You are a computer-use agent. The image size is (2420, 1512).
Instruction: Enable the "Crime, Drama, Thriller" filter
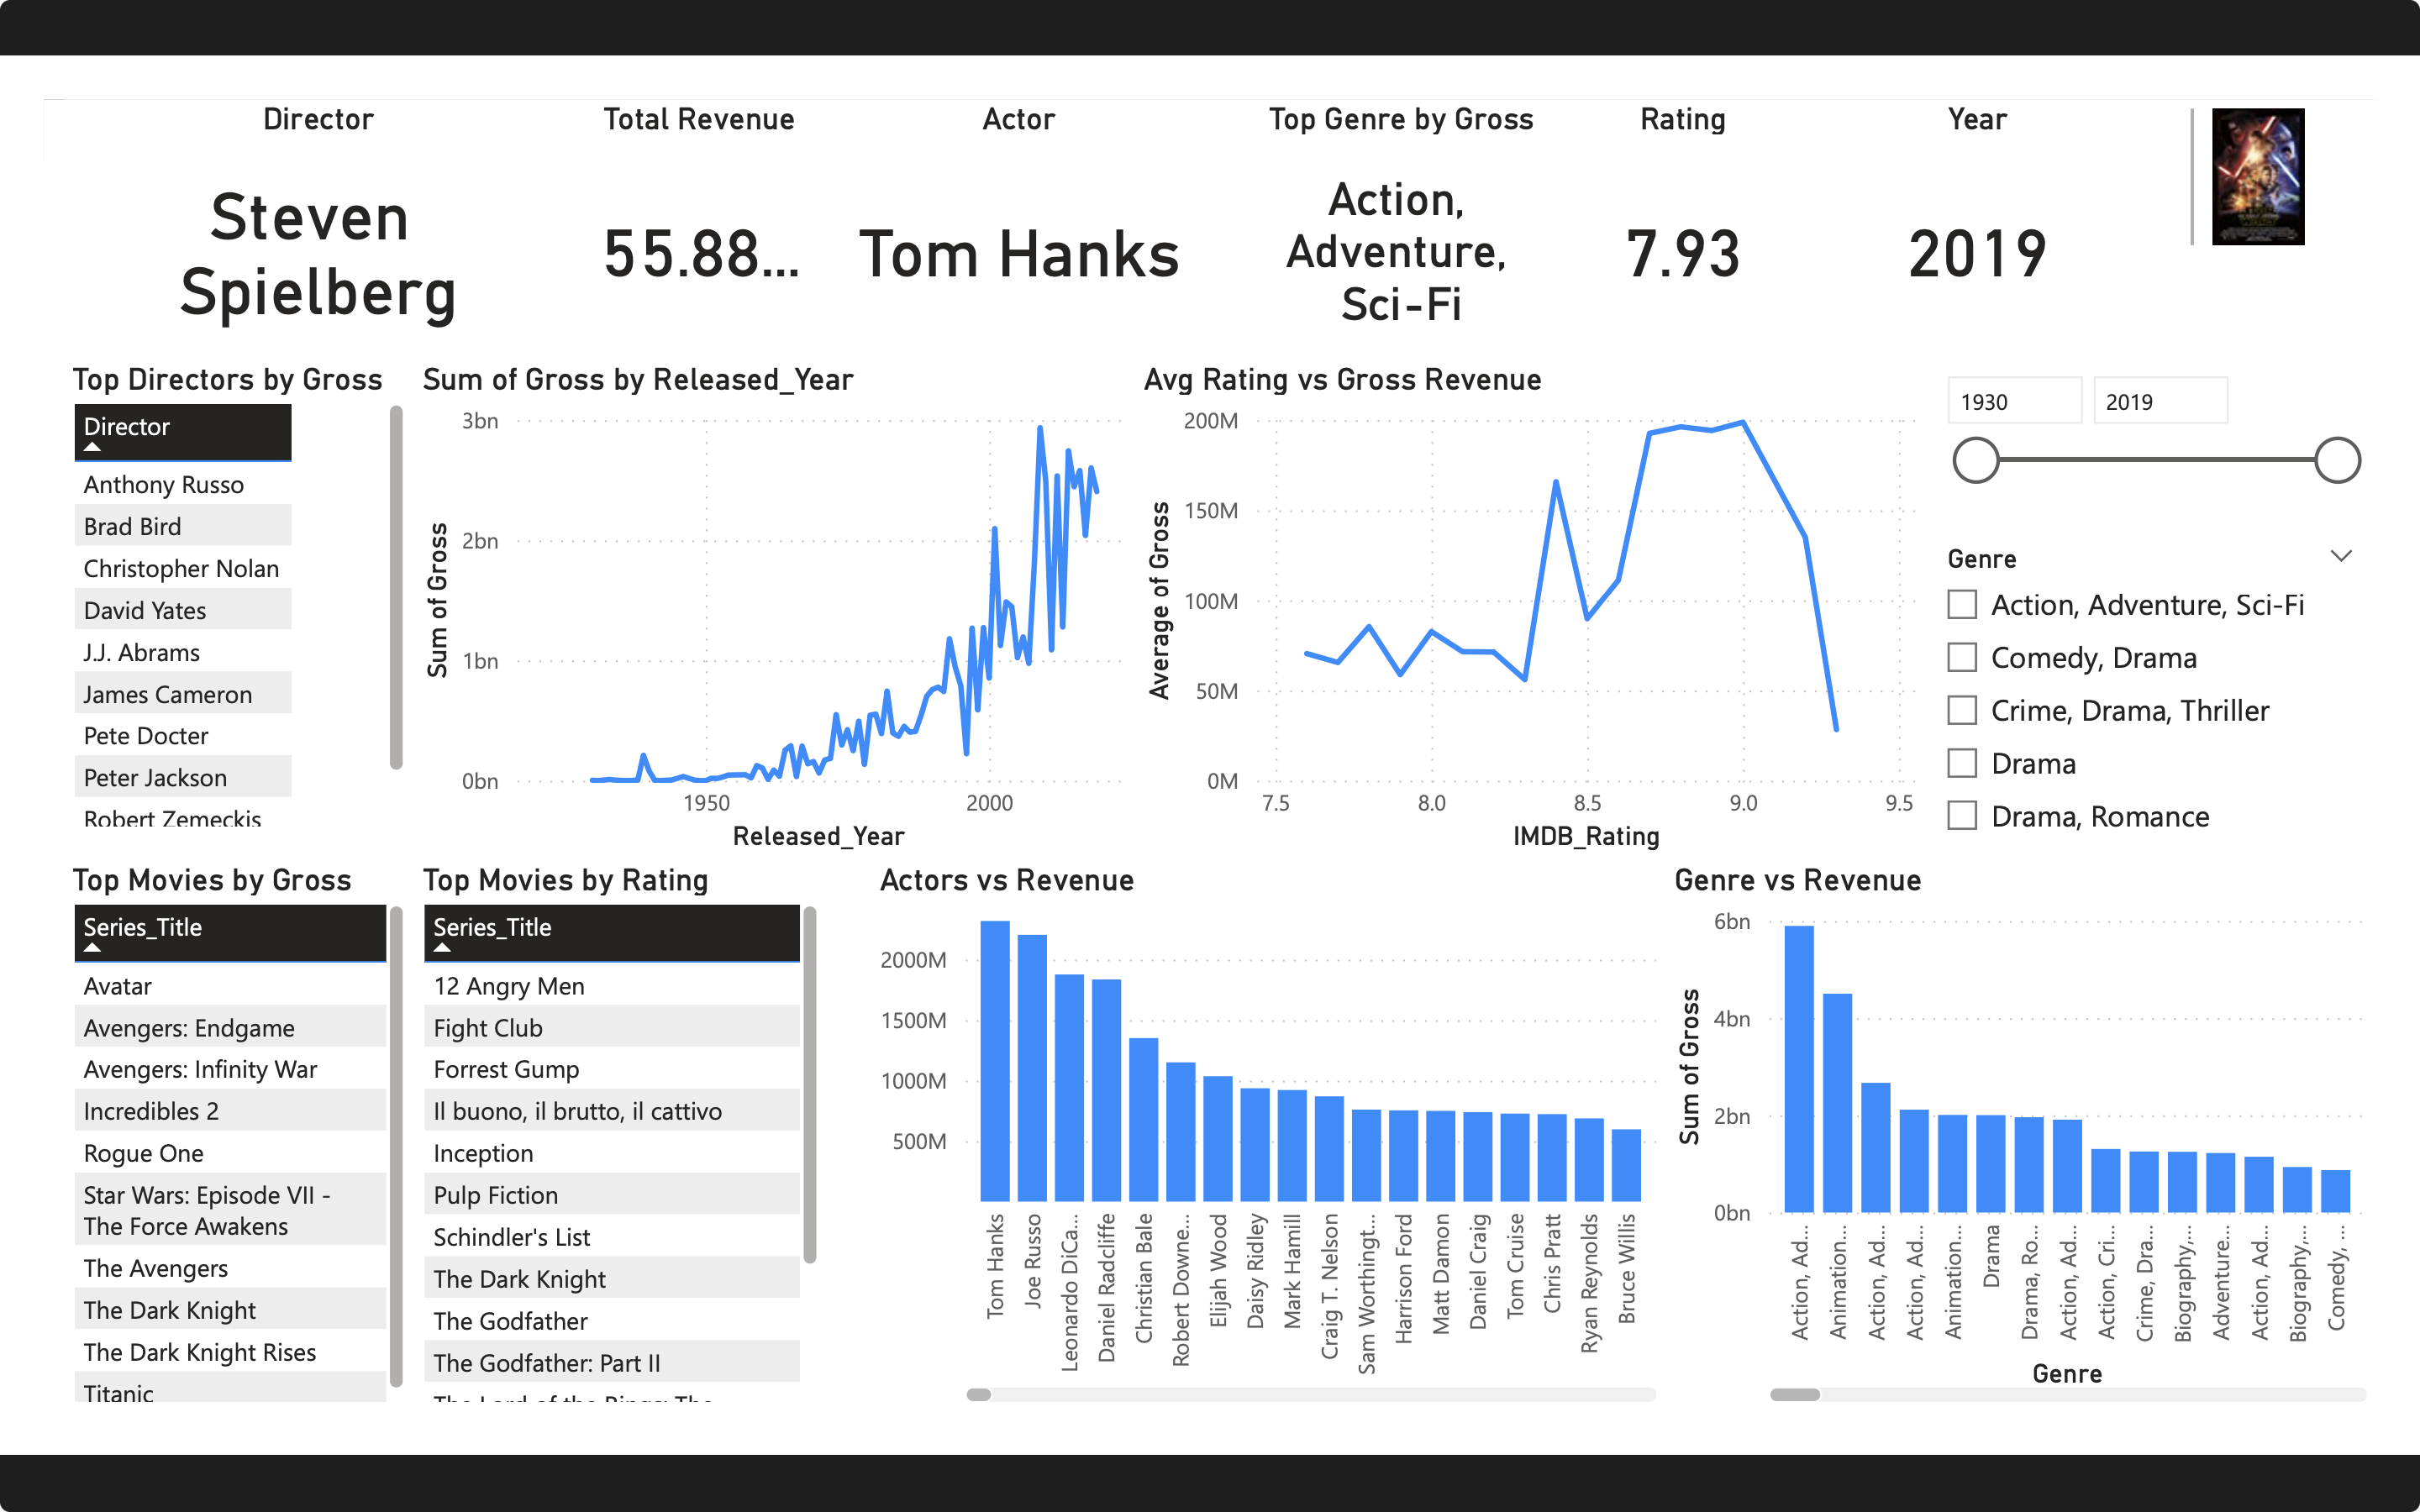pyautogui.click(x=1962, y=710)
